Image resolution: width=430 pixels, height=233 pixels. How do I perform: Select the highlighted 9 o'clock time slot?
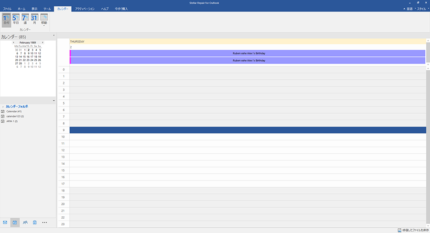tap(247, 130)
